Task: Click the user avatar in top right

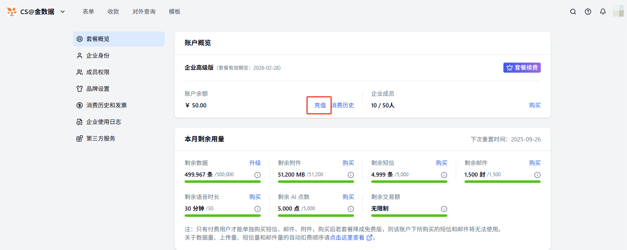Action: [x=618, y=12]
